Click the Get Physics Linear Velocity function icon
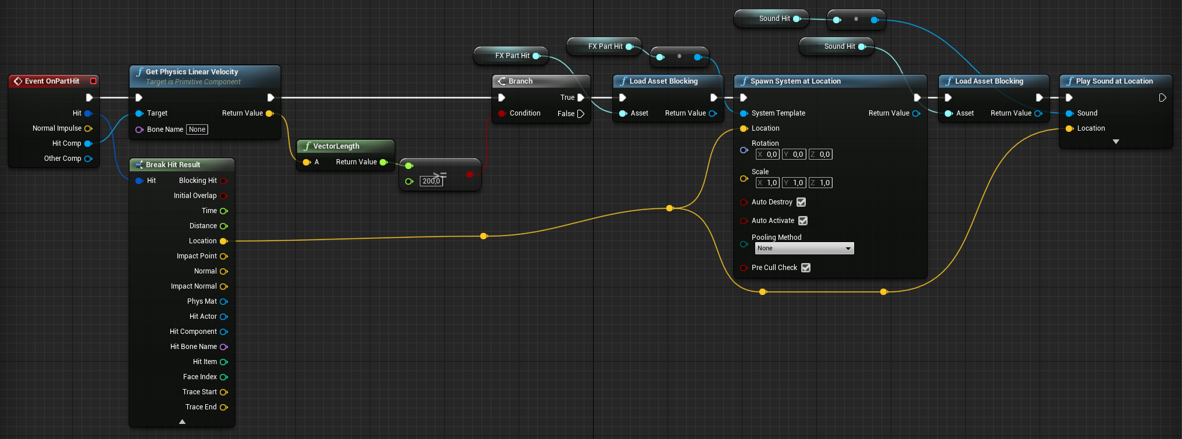 140,72
